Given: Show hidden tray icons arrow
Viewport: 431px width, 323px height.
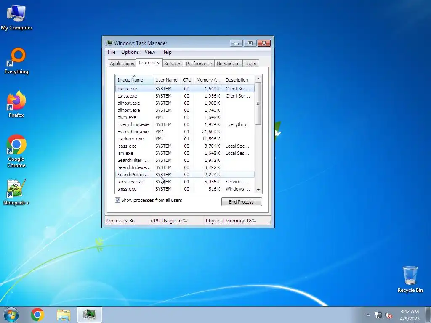Looking at the screenshot, I should (368, 315).
